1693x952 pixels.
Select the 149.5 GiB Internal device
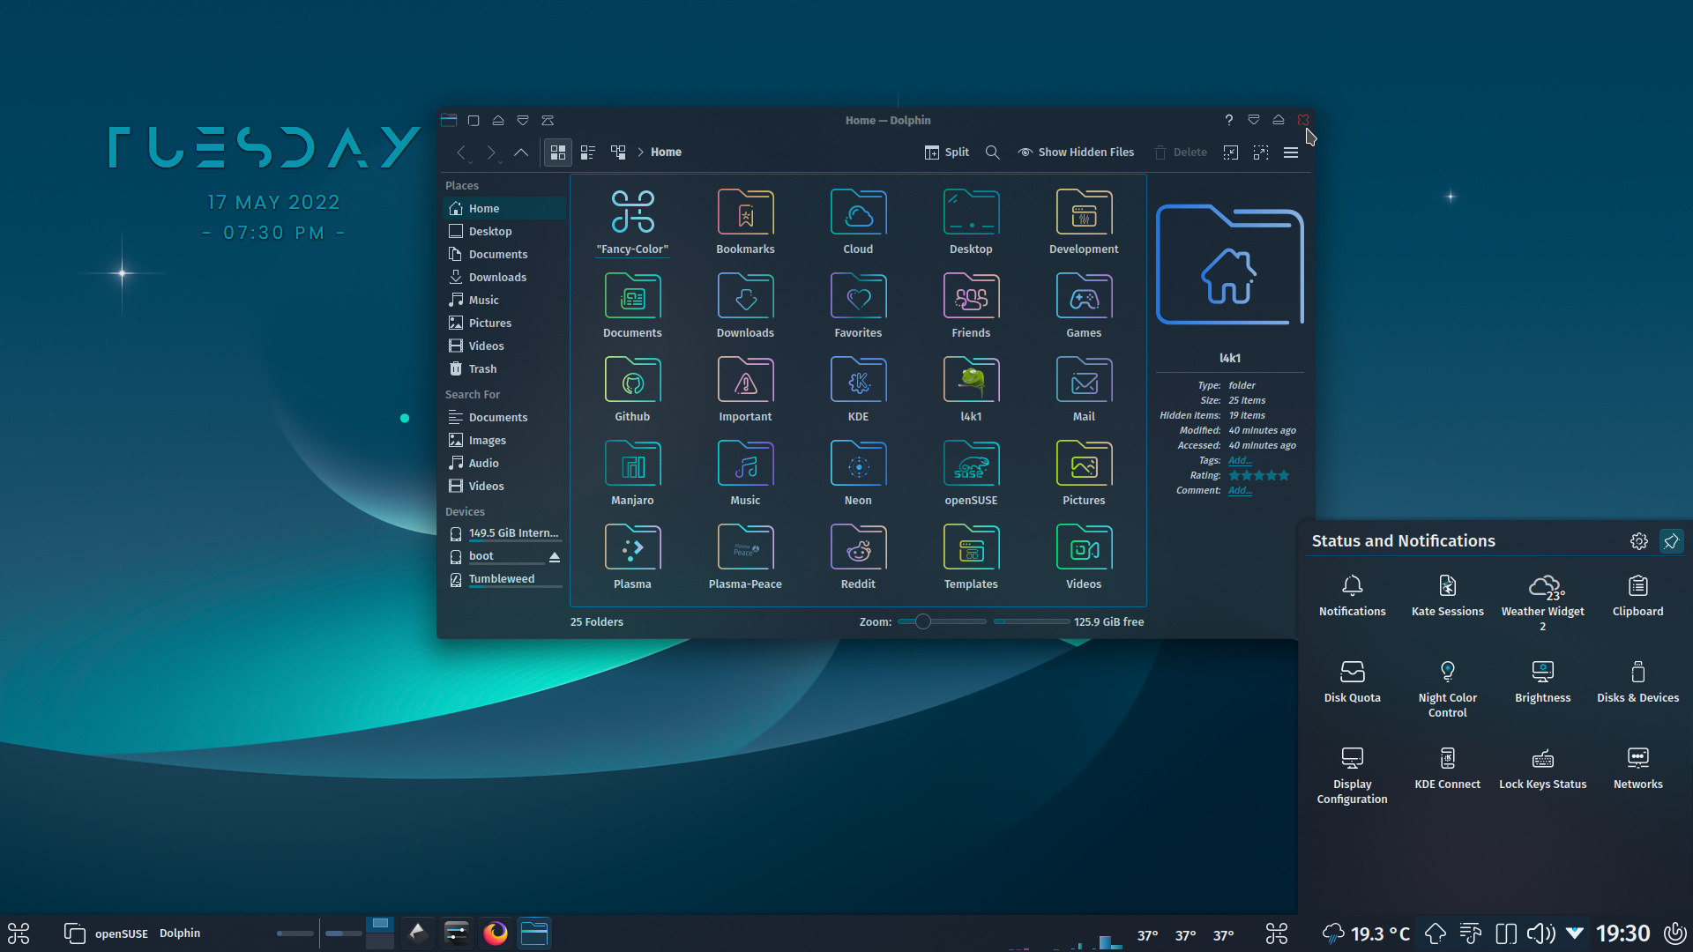503,533
